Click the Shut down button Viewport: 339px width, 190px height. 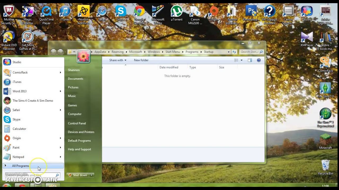coord(78,175)
